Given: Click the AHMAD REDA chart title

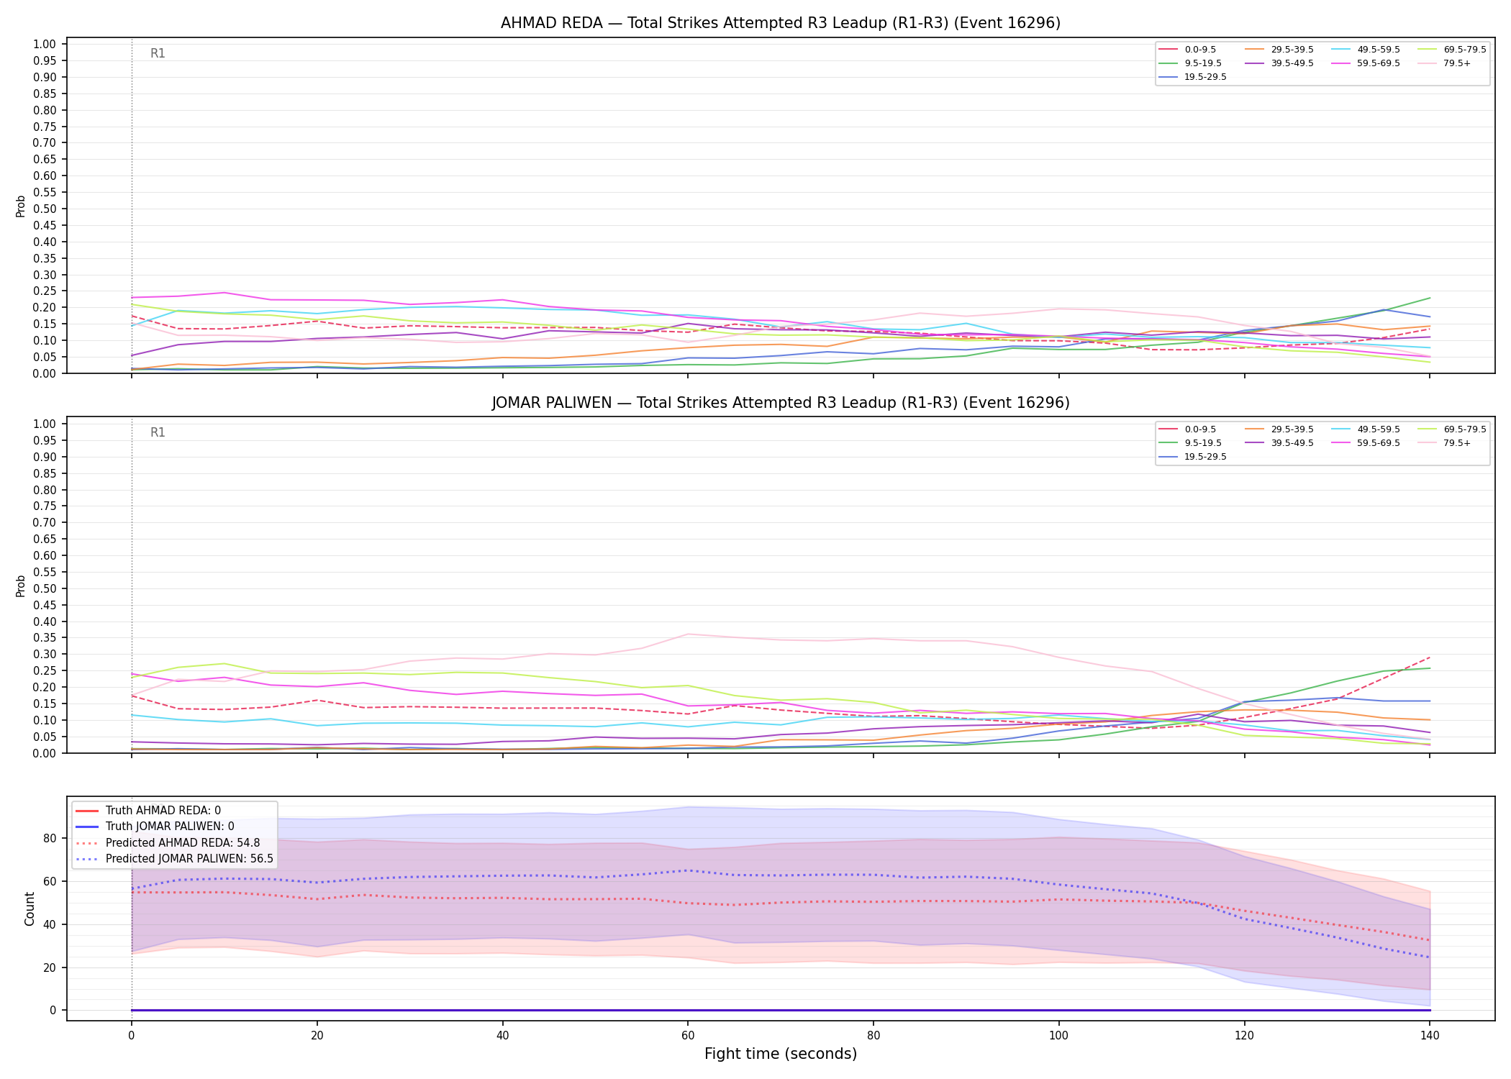Looking at the screenshot, I should (x=781, y=23).
